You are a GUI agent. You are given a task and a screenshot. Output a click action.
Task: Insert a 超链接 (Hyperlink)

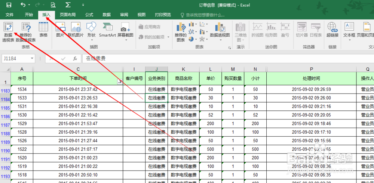pos(332,30)
